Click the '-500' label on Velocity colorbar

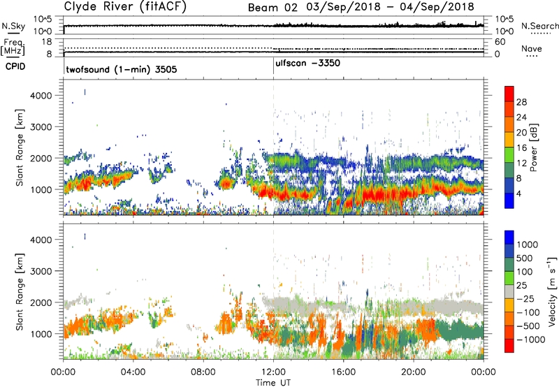[x=528, y=326]
